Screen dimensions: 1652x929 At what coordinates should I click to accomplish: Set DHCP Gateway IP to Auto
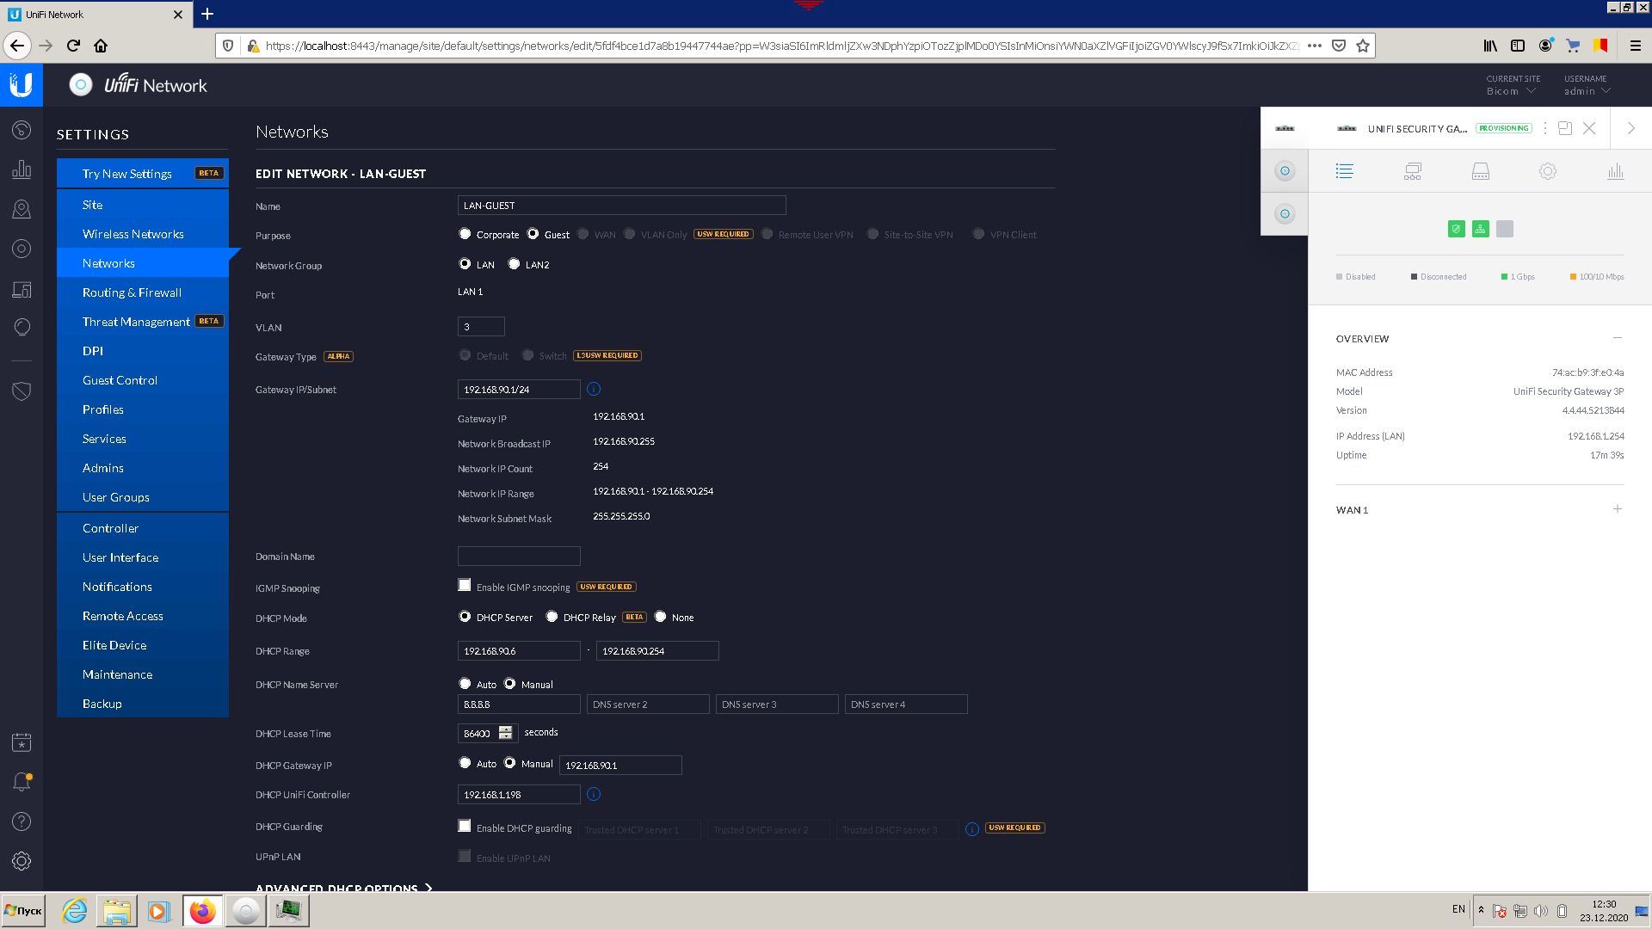pyautogui.click(x=465, y=763)
